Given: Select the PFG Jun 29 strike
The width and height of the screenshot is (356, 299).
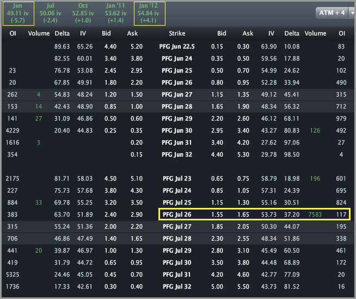Looking at the screenshot, I should point(177,118).
